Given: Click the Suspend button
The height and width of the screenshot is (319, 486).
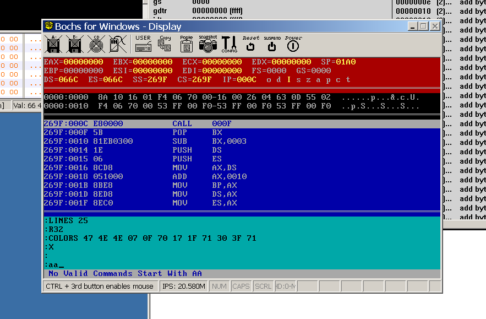Looking at the screenshot, I should tap(272, 44).
